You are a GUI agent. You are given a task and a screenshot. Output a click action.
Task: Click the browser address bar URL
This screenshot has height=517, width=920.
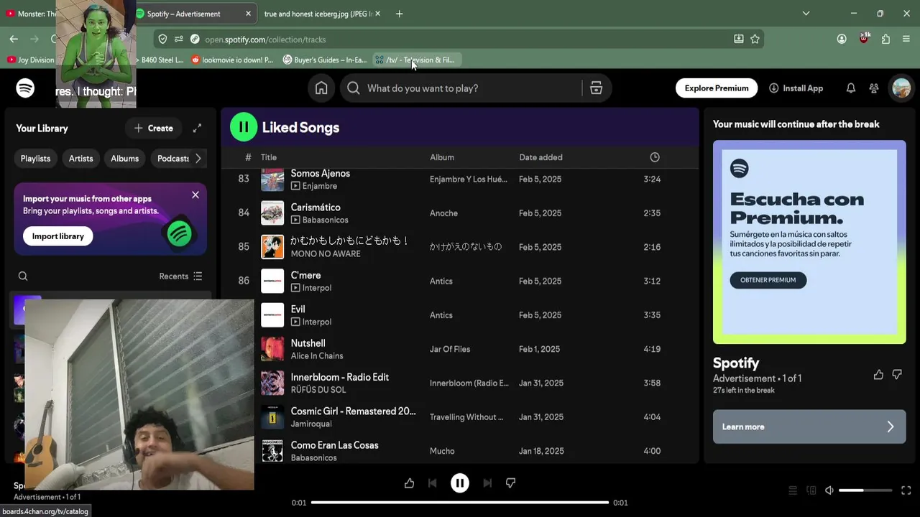[x=265, y=39]
